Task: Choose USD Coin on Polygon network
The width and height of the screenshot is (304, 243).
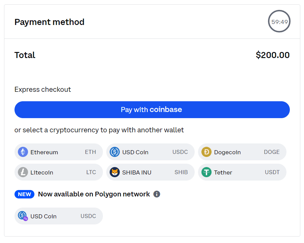Action: coord(59,216)
